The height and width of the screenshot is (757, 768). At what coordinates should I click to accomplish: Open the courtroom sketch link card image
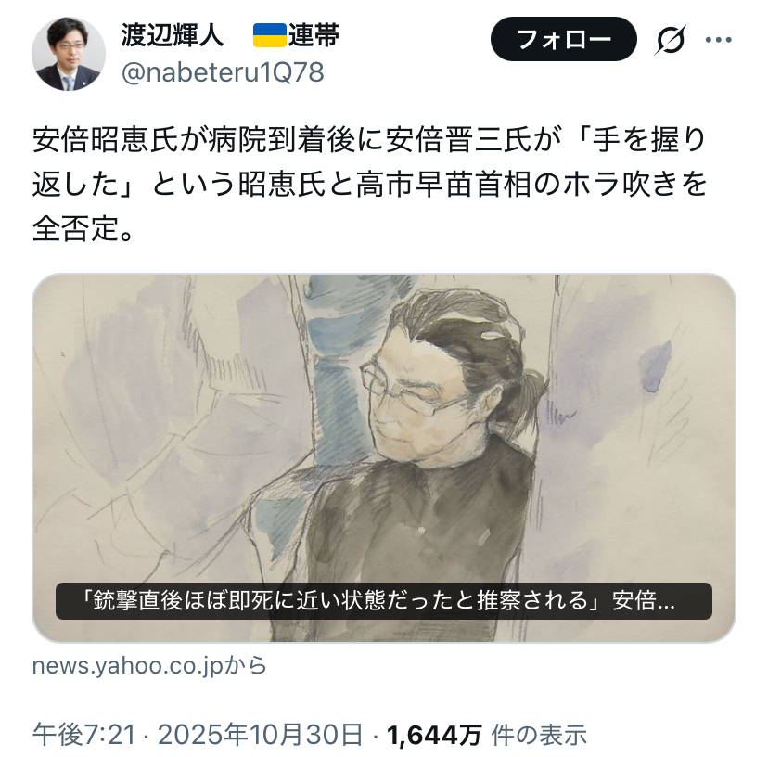[384, 457]
